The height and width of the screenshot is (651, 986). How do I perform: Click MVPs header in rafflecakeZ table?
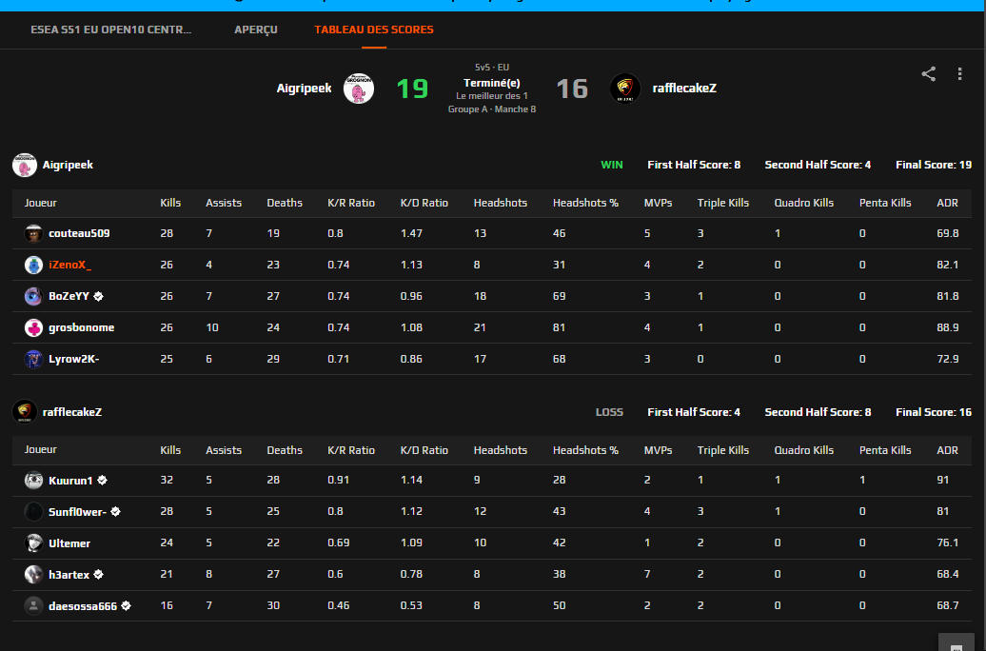point(658,450)
